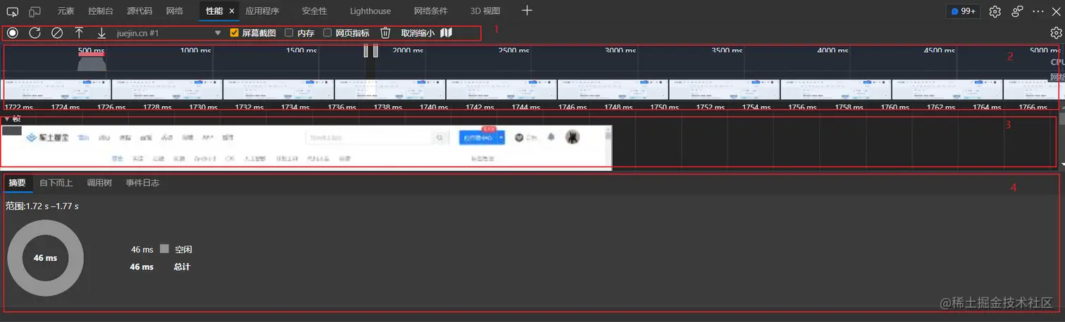Switch to the 元素 tab

pos(66,11)
